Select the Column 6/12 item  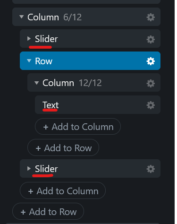(86, 17)
